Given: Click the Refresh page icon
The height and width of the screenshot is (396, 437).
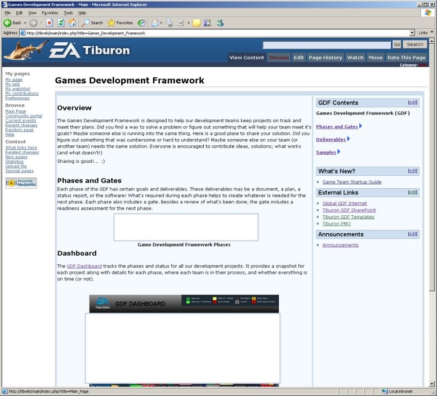Looking at the screenshot, I should (x=61, y=23).
